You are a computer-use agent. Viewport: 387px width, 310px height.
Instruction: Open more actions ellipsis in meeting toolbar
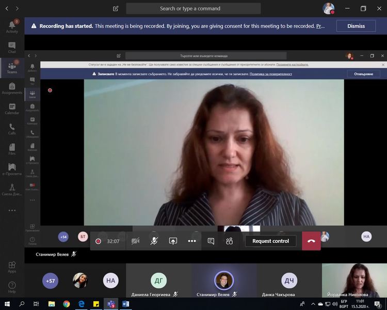(x=192, y=241)
